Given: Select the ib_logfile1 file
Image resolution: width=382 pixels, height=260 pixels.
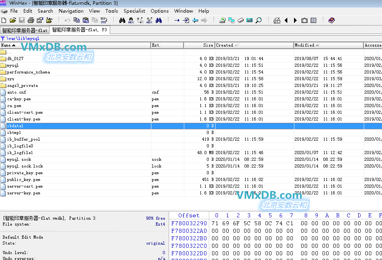Looking at the screenshot, I should click(x=20, y=153).
